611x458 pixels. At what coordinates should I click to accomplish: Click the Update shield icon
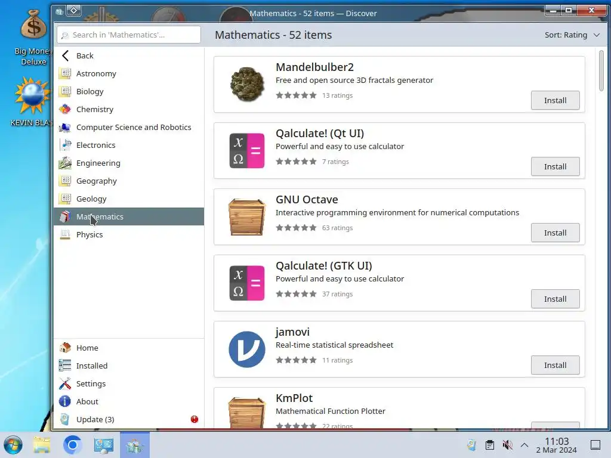pyautogui.click(x=65, y=419)
